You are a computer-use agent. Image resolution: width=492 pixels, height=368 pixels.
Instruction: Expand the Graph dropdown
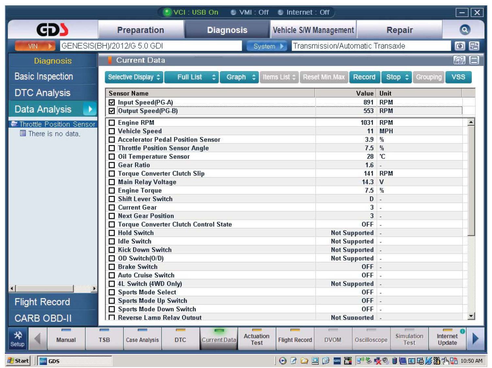coord(239,77)
